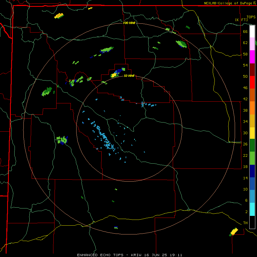The width and height of the screenshot is (257, 257).
Task: Pick the navy blue legend band
Action: 252,171
